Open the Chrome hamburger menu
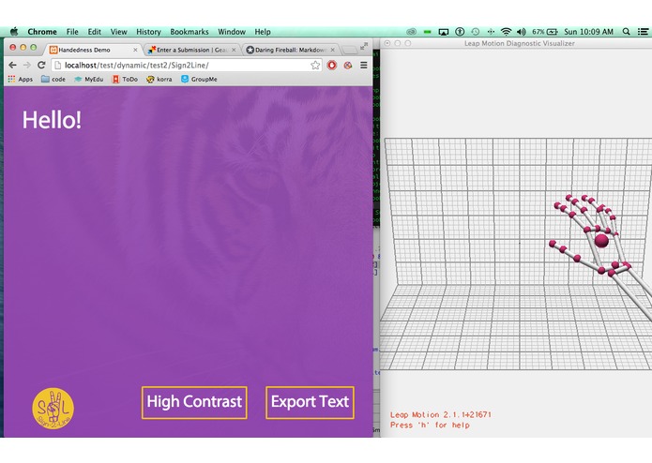Image resolution: width=652 pixels, height=463 pixels. pyautogui.click(x=364, y=66)
